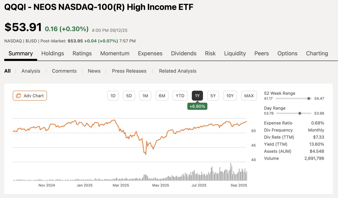Select the 10Y chart range
This screenshot has height=198, width=338.
230,96
